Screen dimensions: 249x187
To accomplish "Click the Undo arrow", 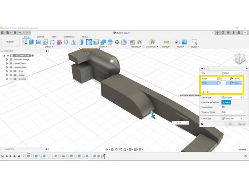I will 20,32.
